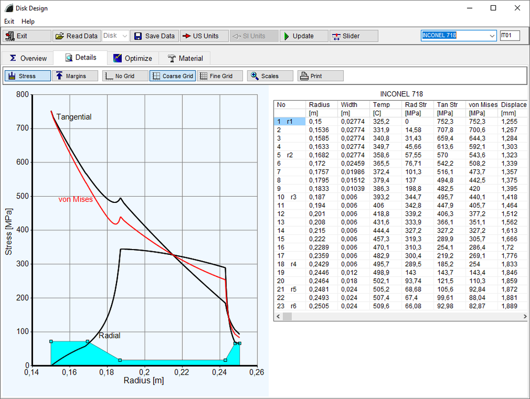Click the Fine Grid icon

[x=203, y=76]
